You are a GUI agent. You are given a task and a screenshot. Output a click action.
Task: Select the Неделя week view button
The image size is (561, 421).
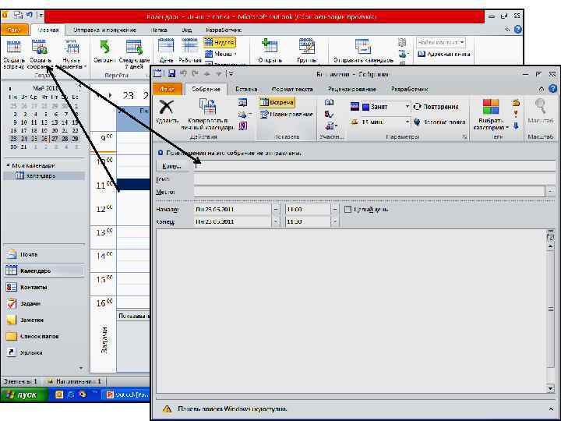pyautogui.click(x=220, y=43)
